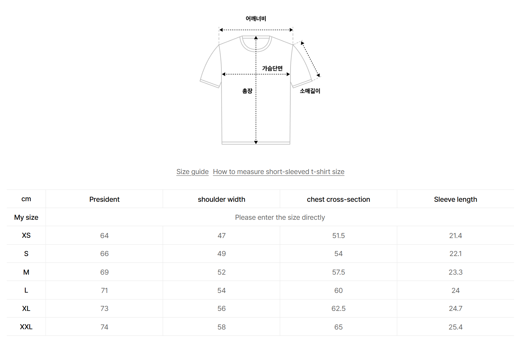The height and width of the screenshot is (341, 522).
Task: Select the L size row label
Action: point(26,290)
